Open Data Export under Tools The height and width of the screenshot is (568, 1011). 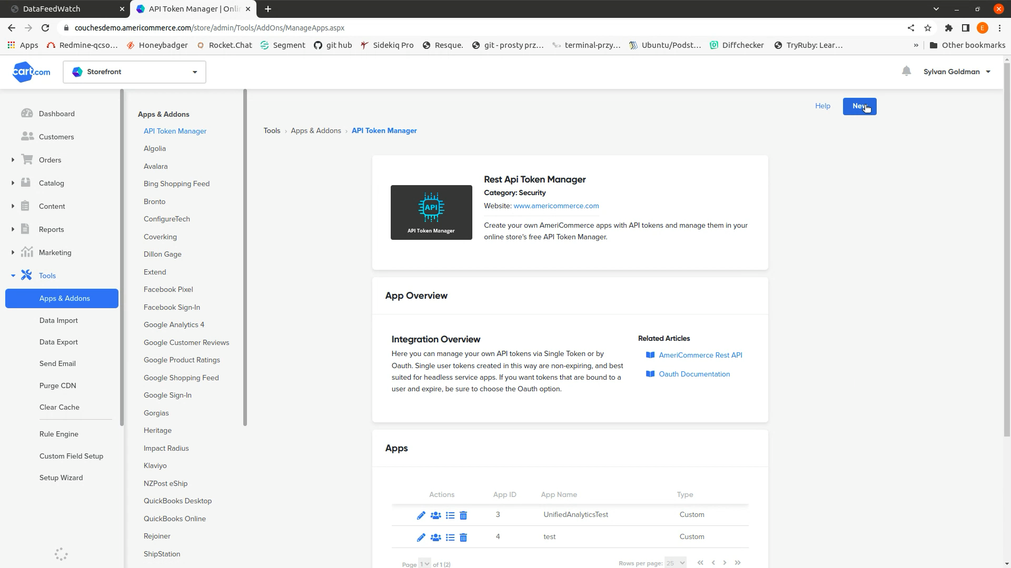(58, 342)
